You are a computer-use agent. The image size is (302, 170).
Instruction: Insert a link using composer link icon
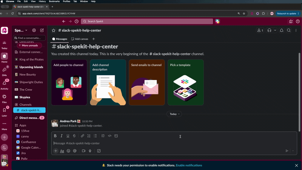82,136
